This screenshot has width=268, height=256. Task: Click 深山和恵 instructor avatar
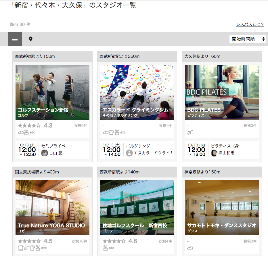pyautogui.click(x=214, y=153)
